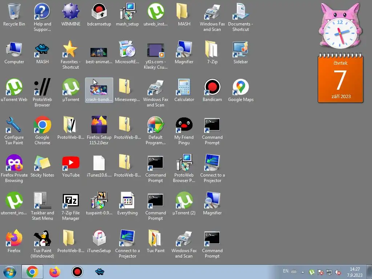Open Bandicam from the taskbar
This screenshot has height=279, width=372.
click(x=77, y=272)
